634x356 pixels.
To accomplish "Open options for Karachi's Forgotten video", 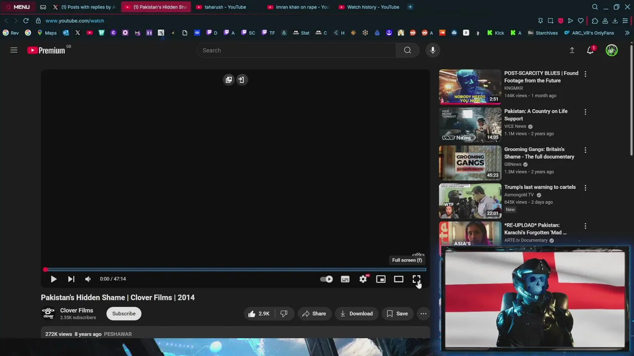I will click(585, 226).
